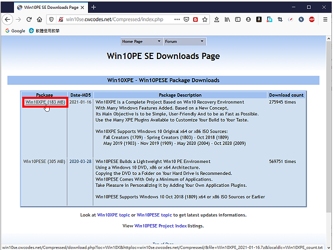The image size is (334, 250).
Task: Bookmark this page with the star
Action: (205, 20)
